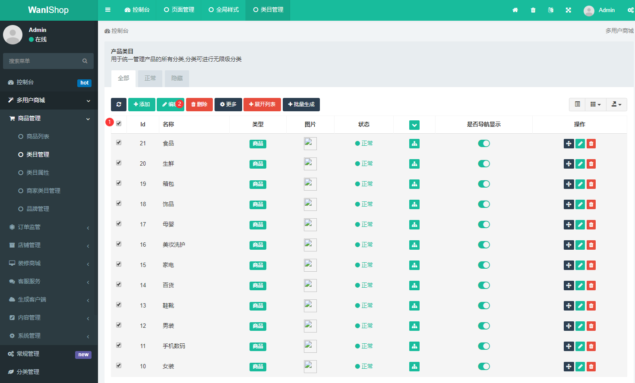Viewport: 635px width, 383px height.
Task: Open the column display dropdown
Action: [595, 104]
